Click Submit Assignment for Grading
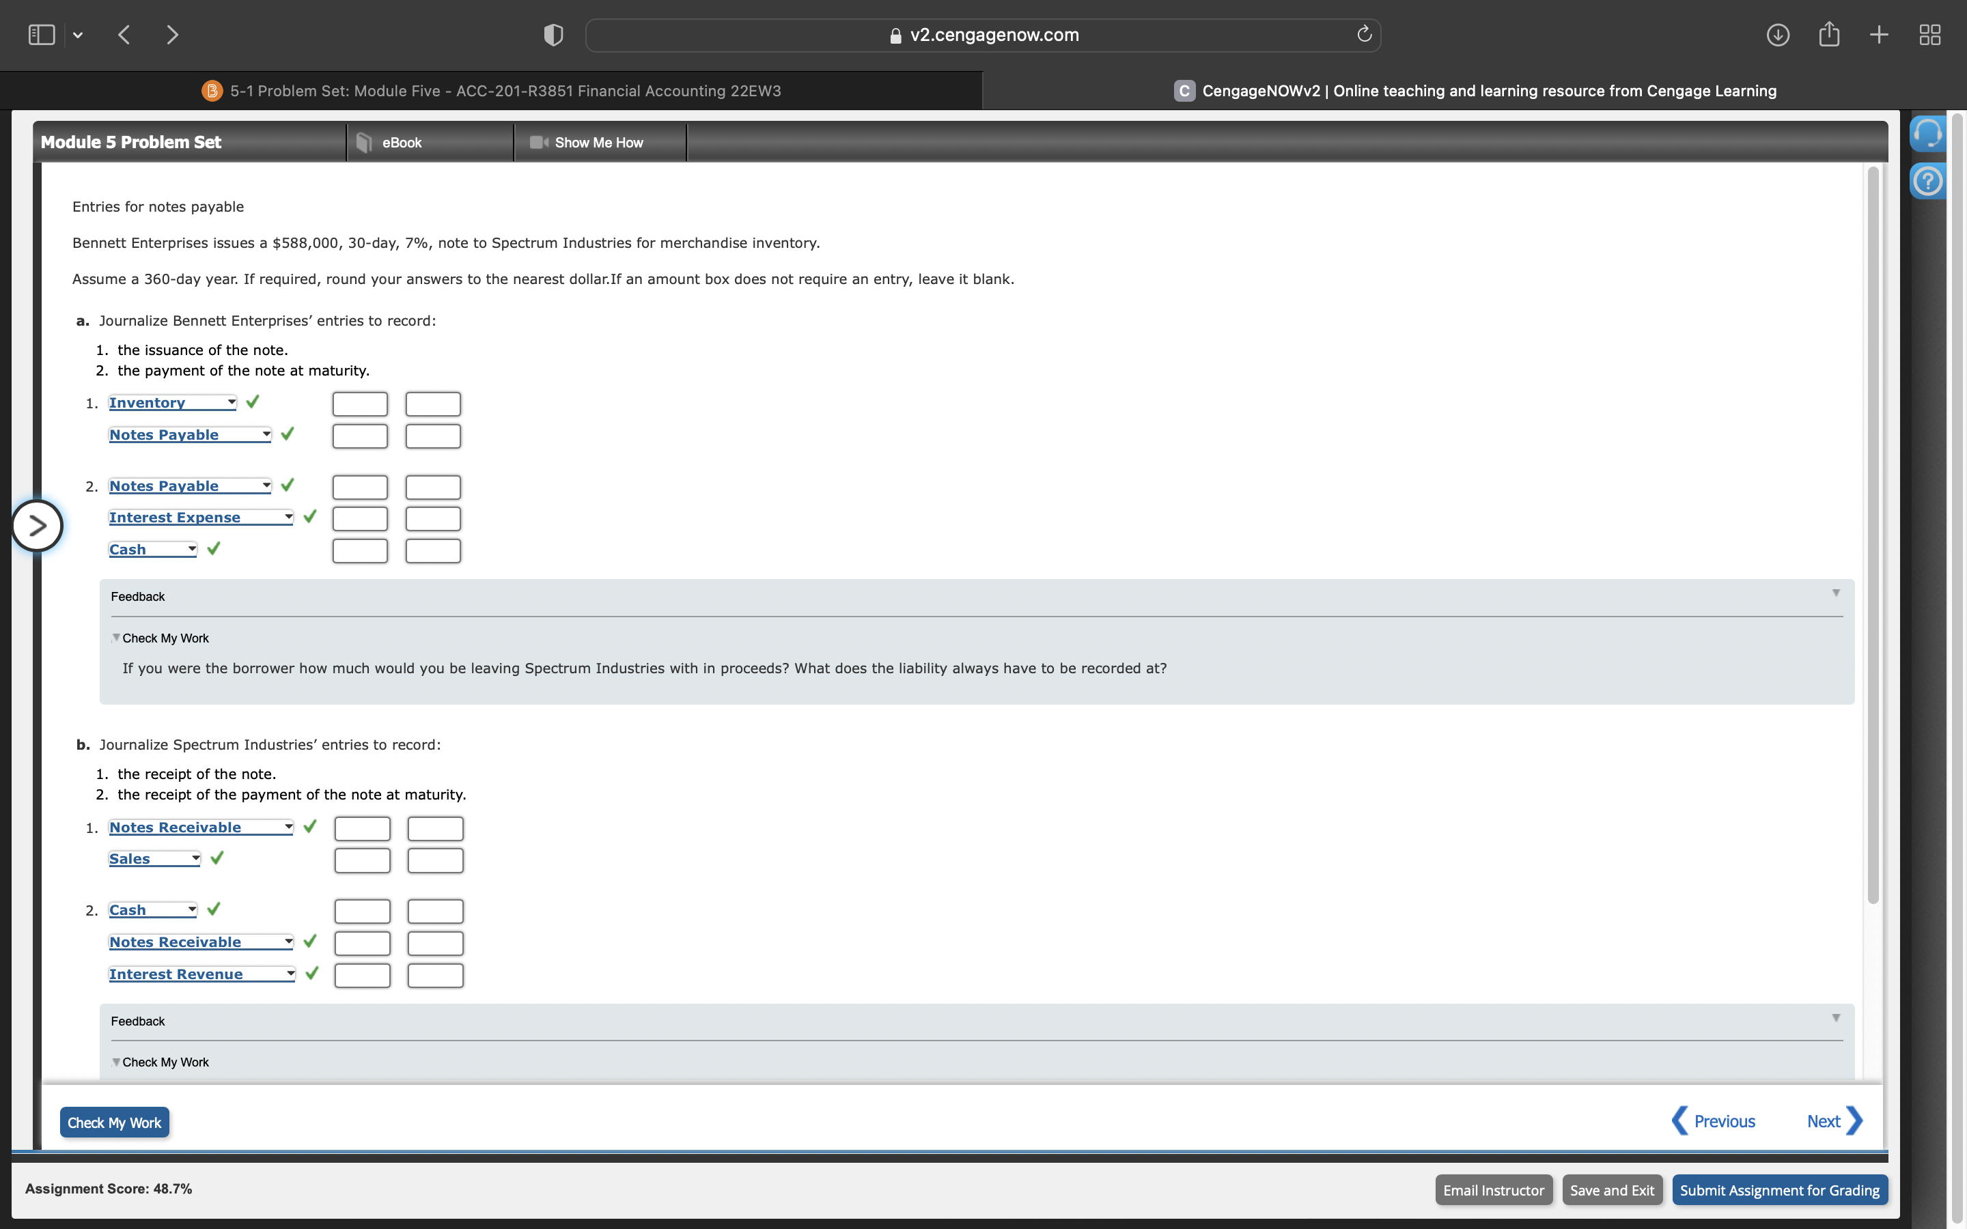1967x1229 pixels. coord(1779,1190)
